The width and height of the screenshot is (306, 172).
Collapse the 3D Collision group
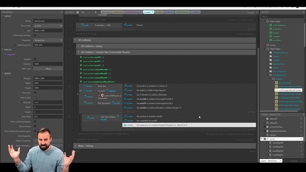[76, 40]
